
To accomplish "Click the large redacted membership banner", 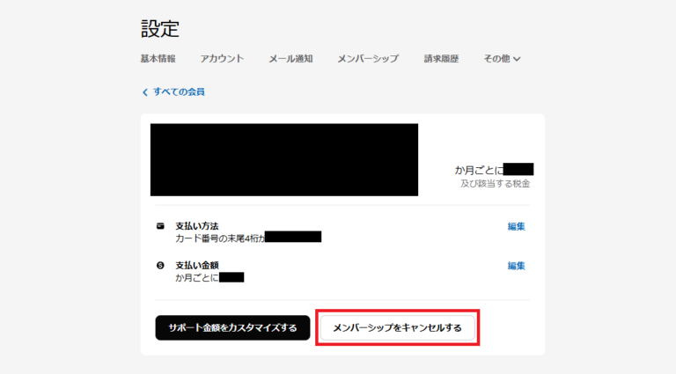I will pos(283,159).
